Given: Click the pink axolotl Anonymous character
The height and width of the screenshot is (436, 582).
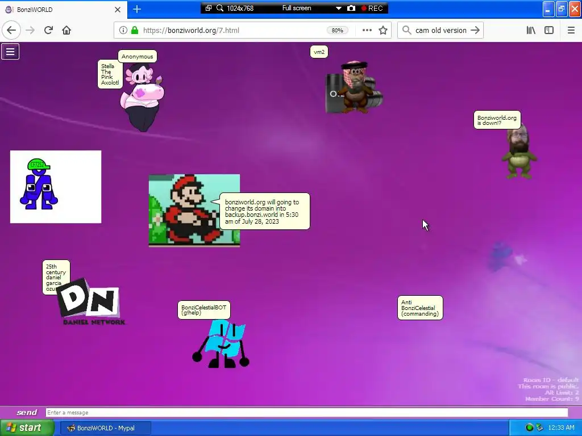Looking at the screenshot, I should (142, 97).
